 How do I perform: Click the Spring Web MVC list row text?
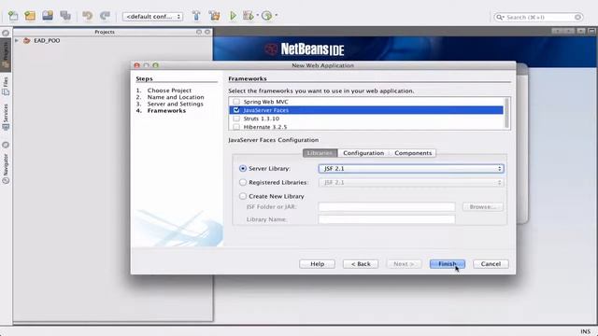tap(265, 102)
